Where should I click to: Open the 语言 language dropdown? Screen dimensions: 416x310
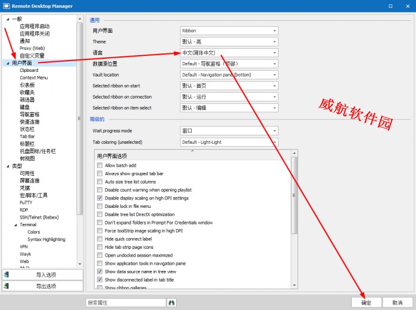[x=229, y=53]
